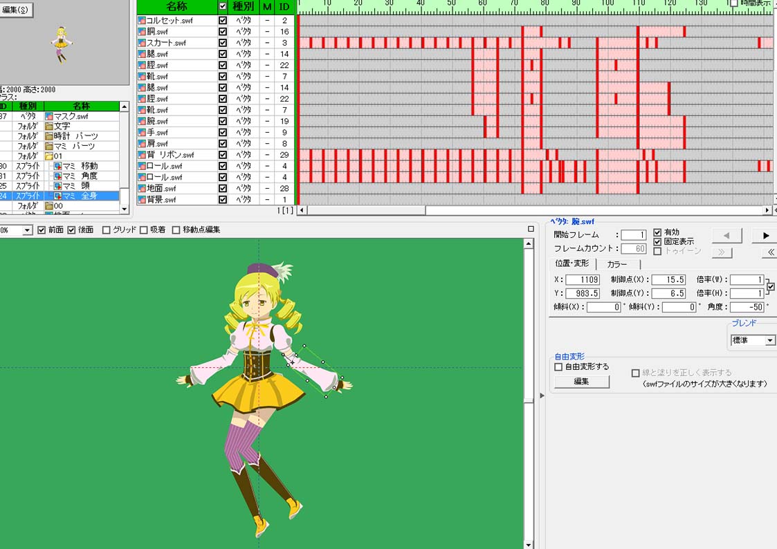Switch to the 位置・変形 tab
The height and width of the screenshot is (549, 777).
[572, 263]
